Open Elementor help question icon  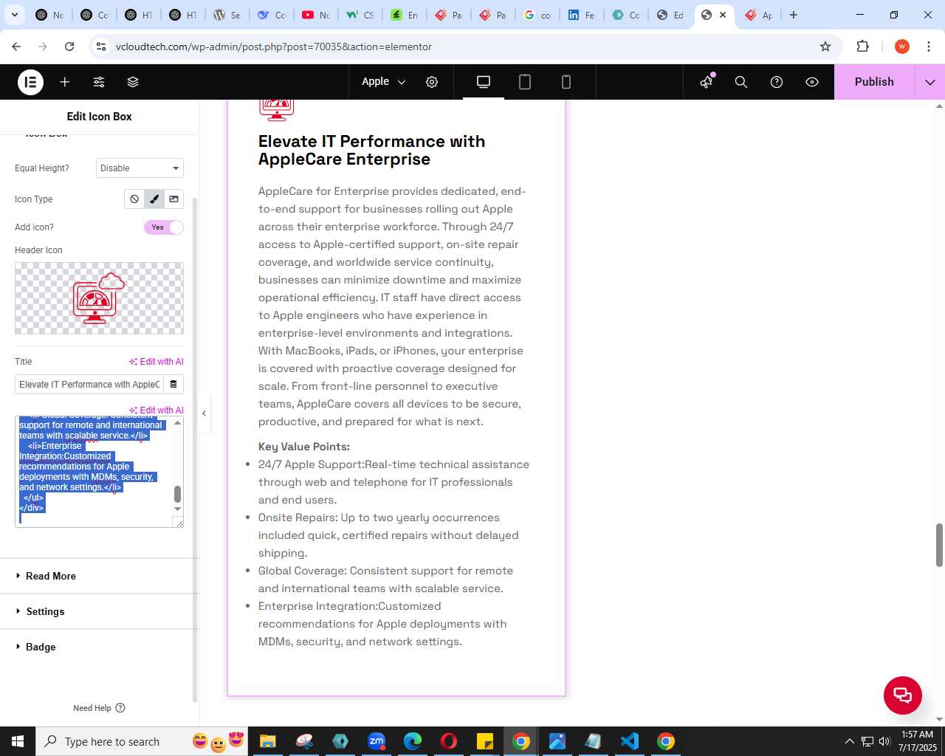(x=777, y=82)
